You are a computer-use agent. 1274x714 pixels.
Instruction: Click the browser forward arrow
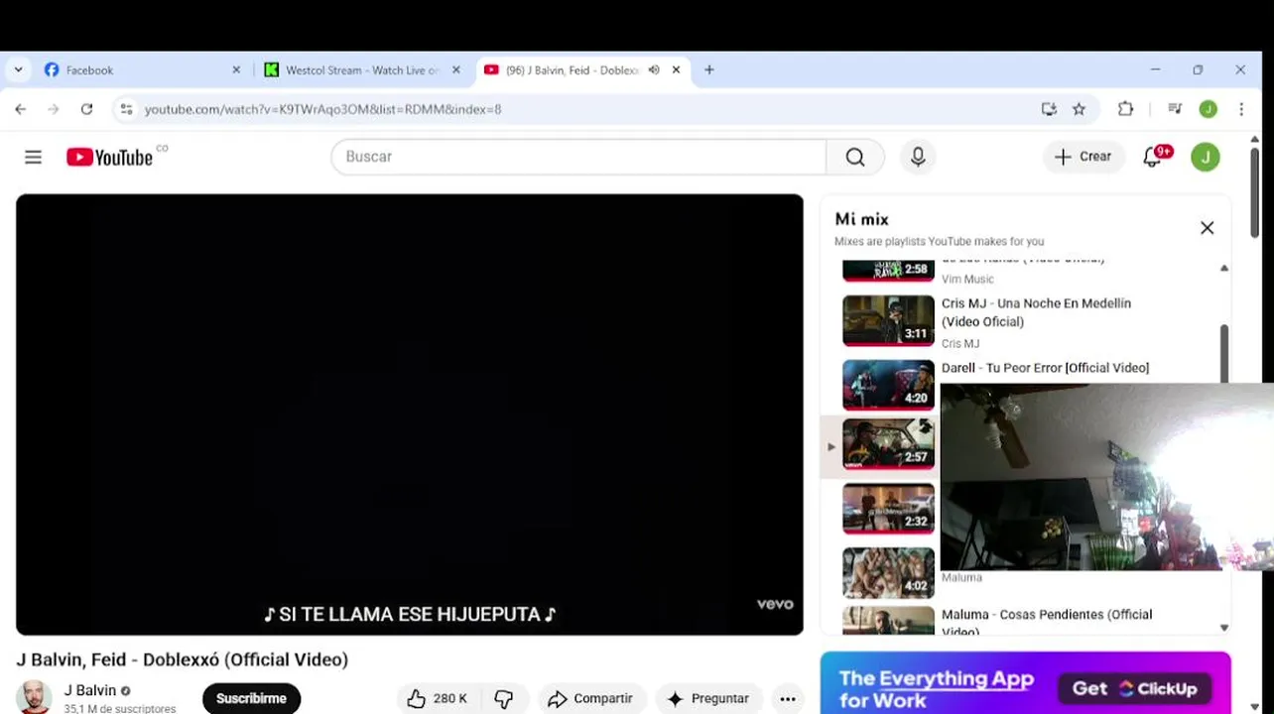click(54, 109)
